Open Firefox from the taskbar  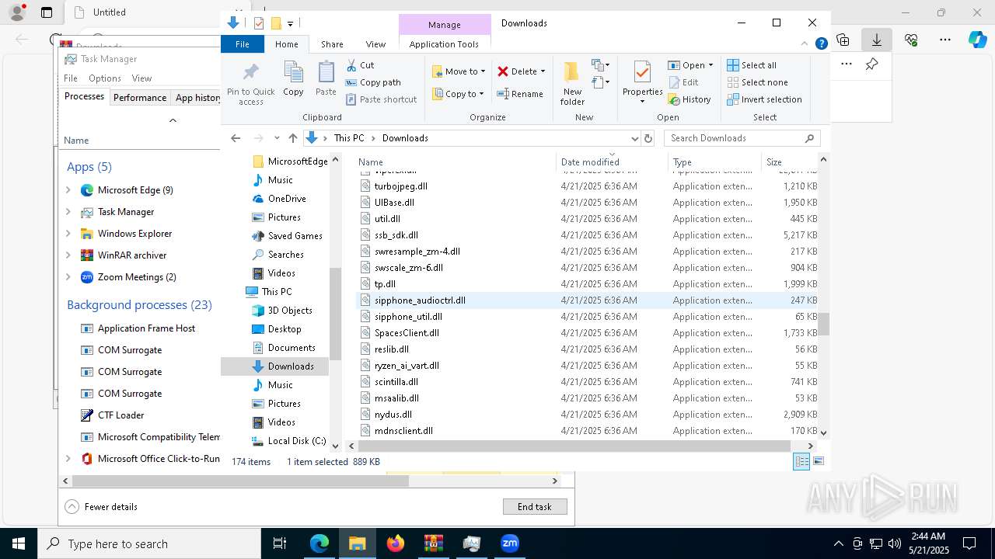[396, 543]
